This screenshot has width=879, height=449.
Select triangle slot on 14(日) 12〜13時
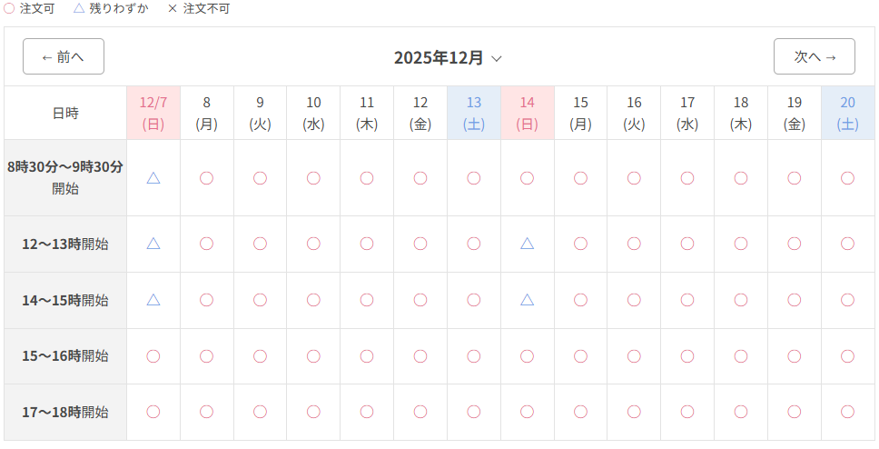tap(528, 244)
